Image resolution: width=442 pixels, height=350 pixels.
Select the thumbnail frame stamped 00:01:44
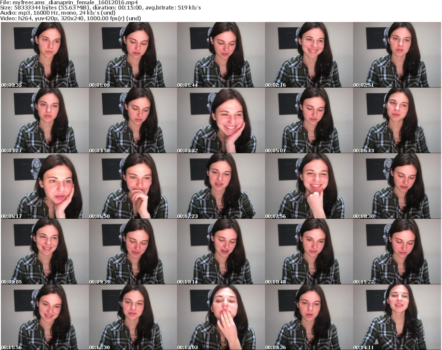coord(221,55)
